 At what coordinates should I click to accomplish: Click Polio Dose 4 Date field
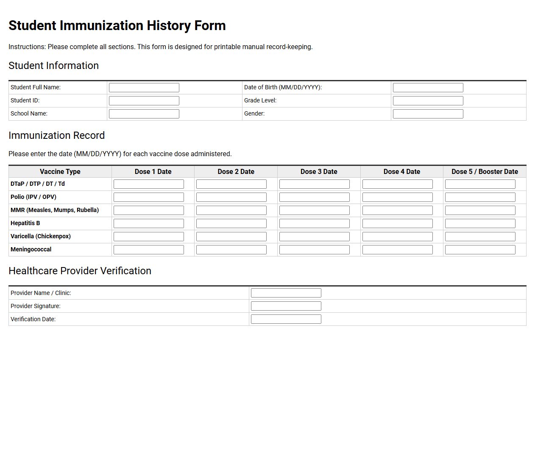(398, 197)
